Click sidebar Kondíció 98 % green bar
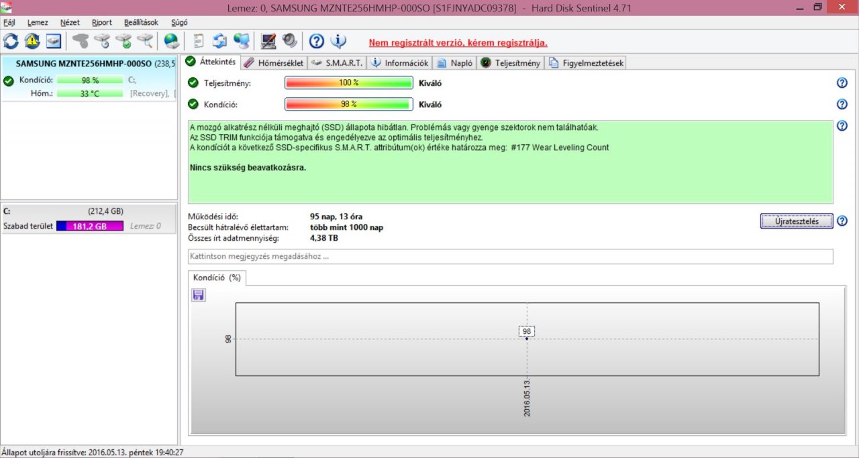This screenshot has width=859, height=458. [90, 80]
